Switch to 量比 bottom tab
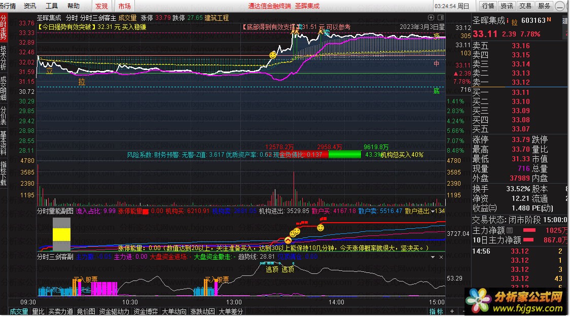The height and width of the screenshot is (317, 571). [38, 311]
